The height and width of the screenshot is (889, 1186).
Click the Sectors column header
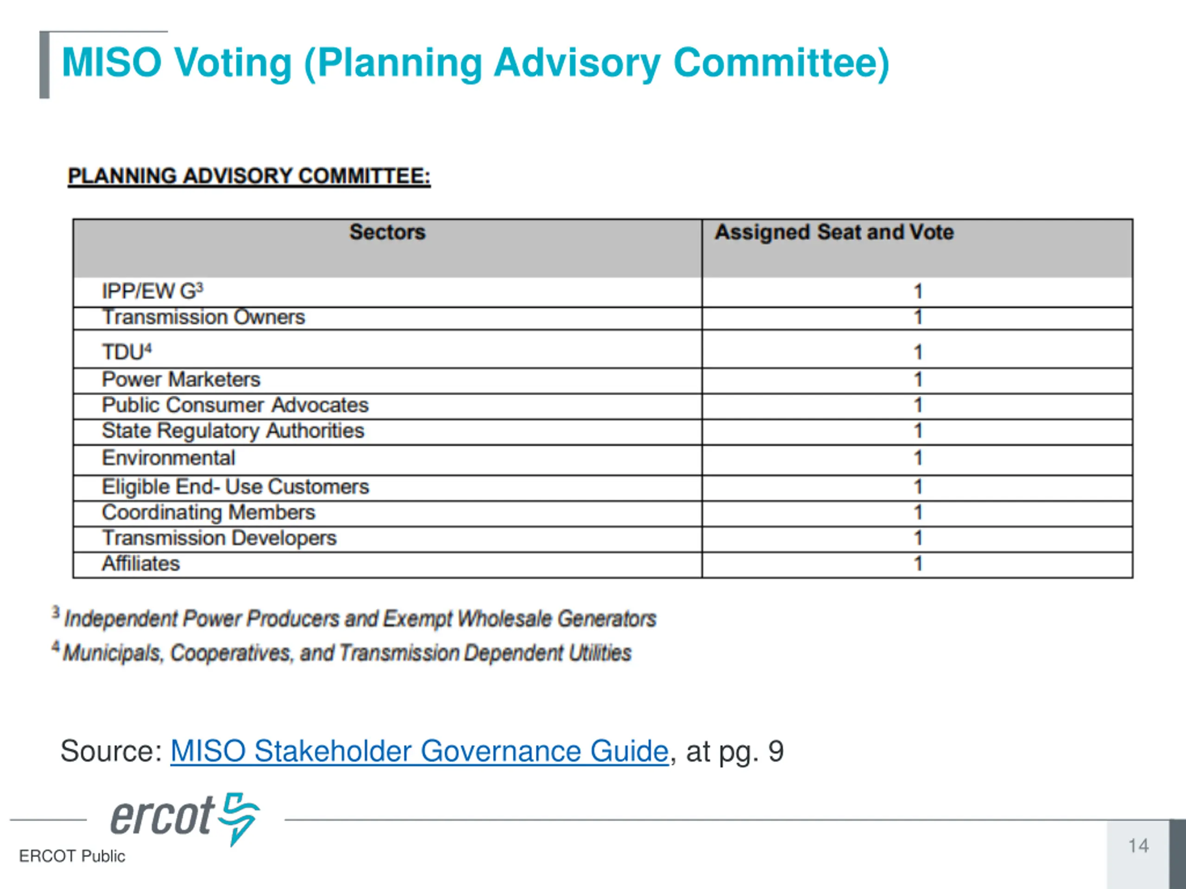point(388,248)
